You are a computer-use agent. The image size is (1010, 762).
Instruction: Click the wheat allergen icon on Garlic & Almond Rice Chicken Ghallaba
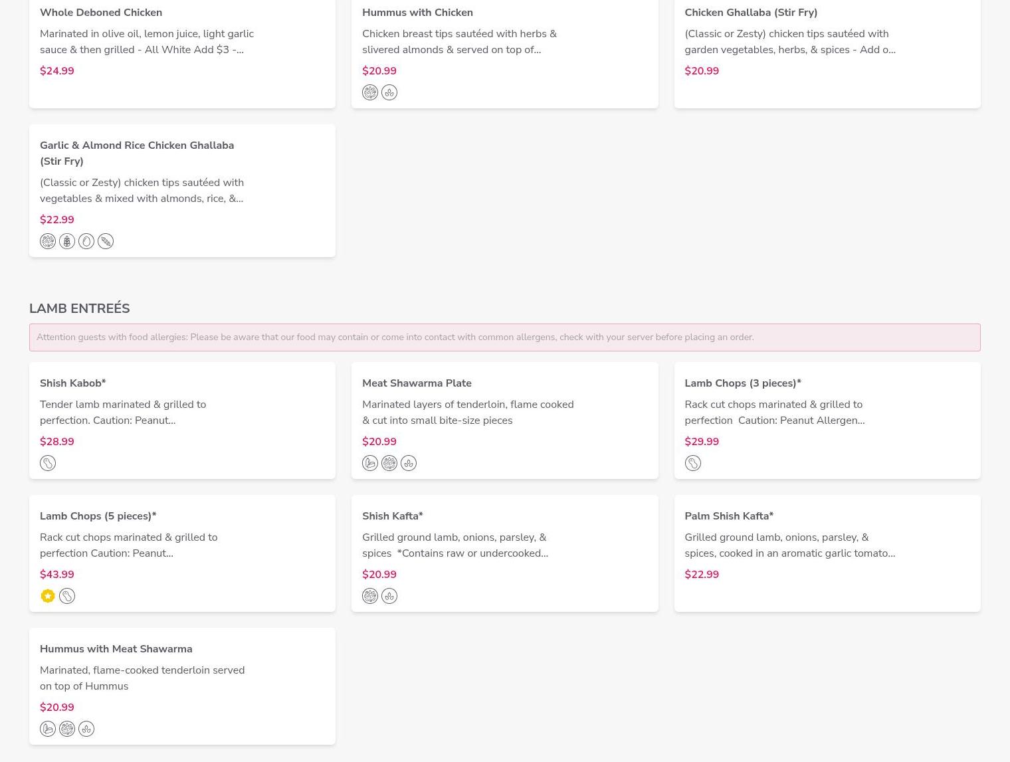(67, 241)
